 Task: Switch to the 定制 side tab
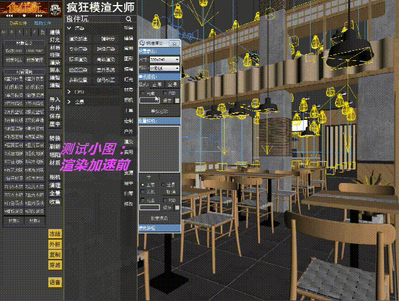129,121
